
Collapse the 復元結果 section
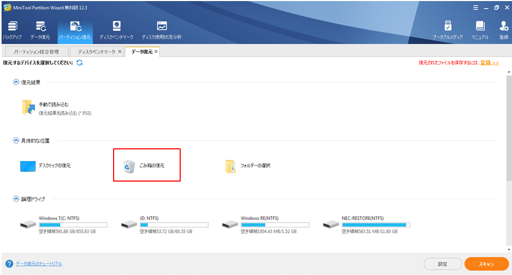click(16, 82)
